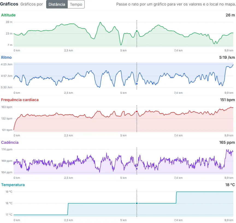Screen dimensions: 236x223
Task: Click the Altitude chart title
Action: click(x=8, y=15)
